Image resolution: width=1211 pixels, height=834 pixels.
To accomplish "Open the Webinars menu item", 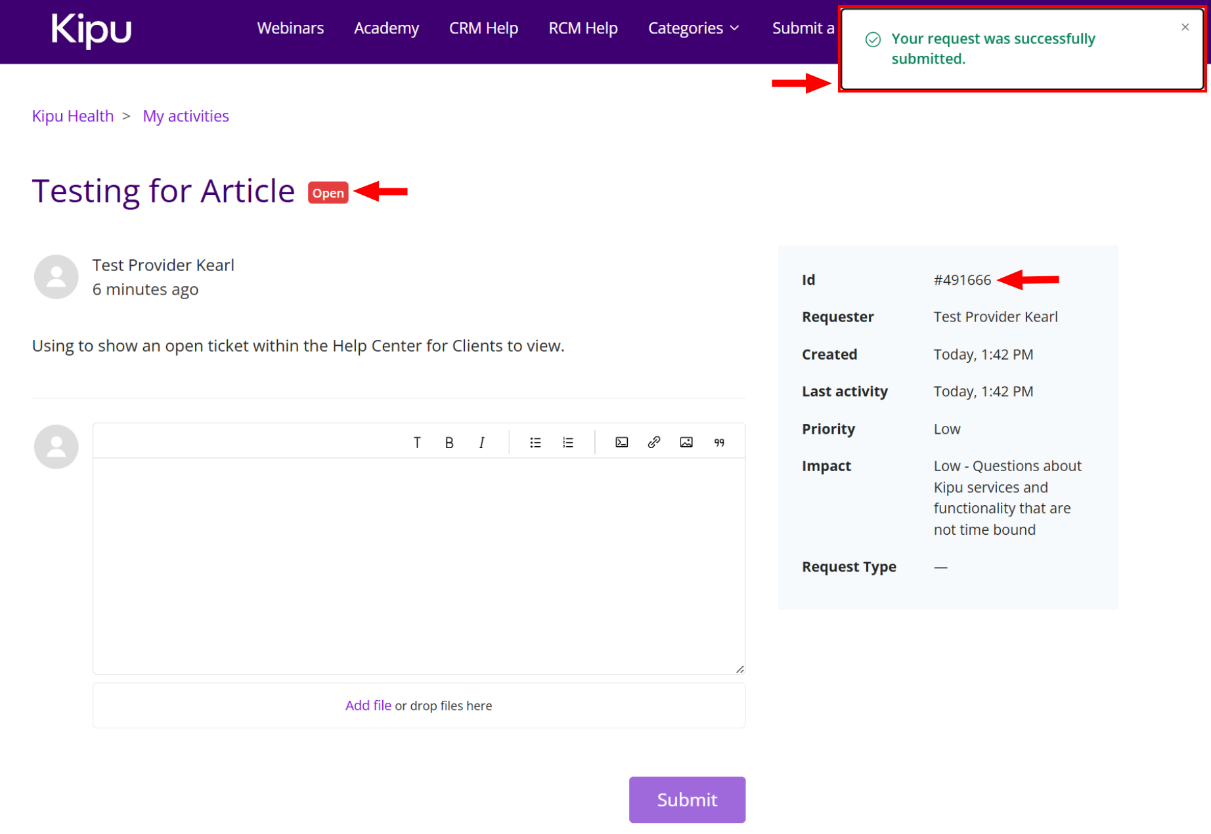I will pyautogui.click(x=290, y=28).
